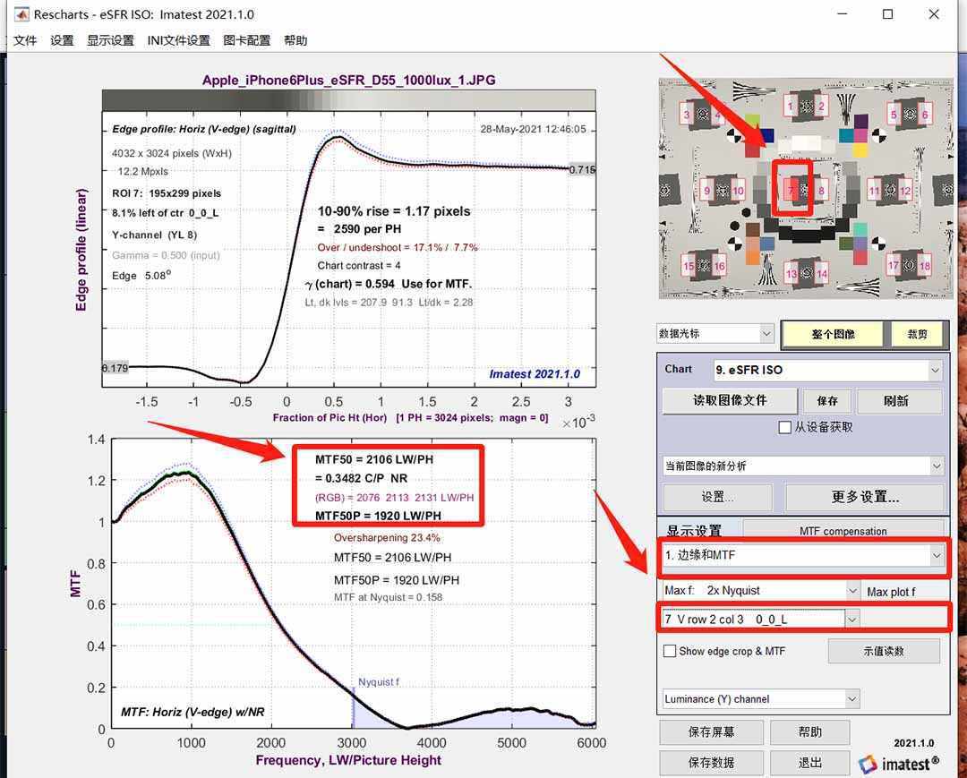Open the INI文件设置 menu
Image resolution: width=967 pixels, height=778 pixels.
[x=179, y=40]
